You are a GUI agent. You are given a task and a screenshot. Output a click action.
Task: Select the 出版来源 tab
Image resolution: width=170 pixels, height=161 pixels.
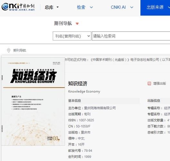(x=155, y=8)
